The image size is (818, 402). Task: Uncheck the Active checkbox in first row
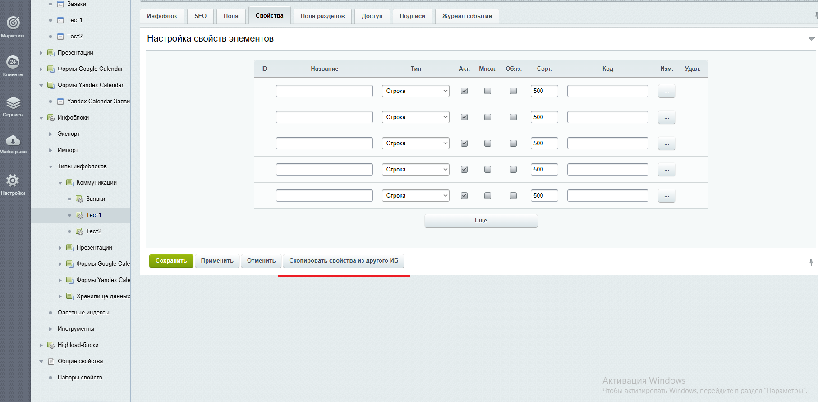tap(464, 91)
